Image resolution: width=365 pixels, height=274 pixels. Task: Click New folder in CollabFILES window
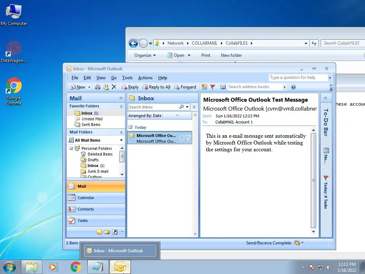(x=231, y=55)
